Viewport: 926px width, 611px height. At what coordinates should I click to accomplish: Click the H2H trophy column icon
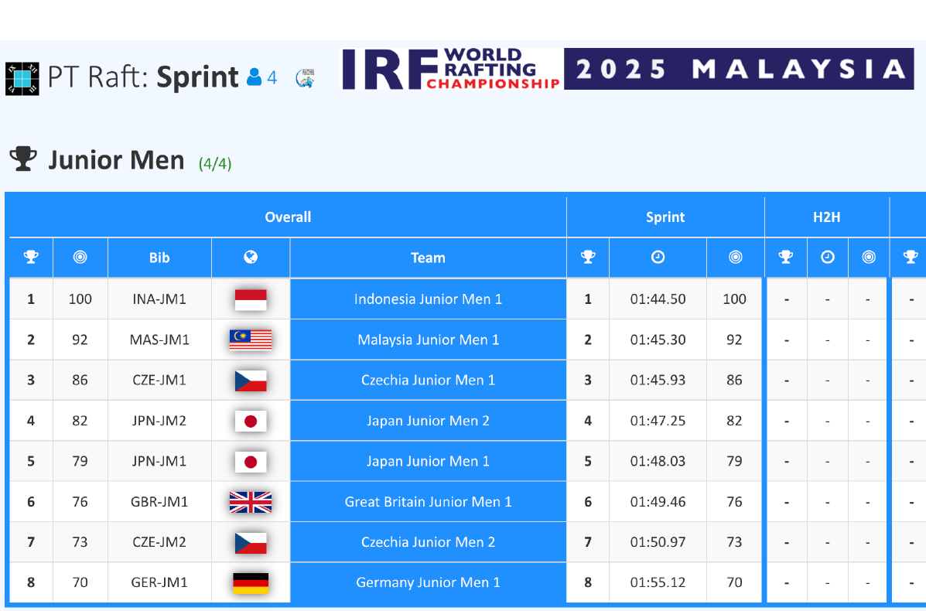coord(786,258)
